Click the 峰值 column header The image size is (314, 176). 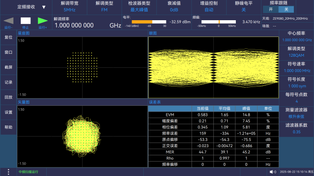pyautogui.click(x=246, y=109)
